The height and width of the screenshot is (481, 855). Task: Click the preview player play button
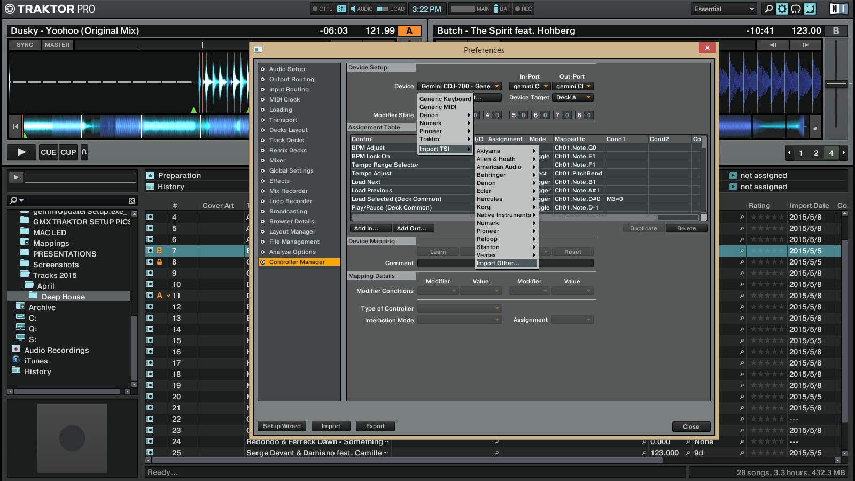point(16,177)
